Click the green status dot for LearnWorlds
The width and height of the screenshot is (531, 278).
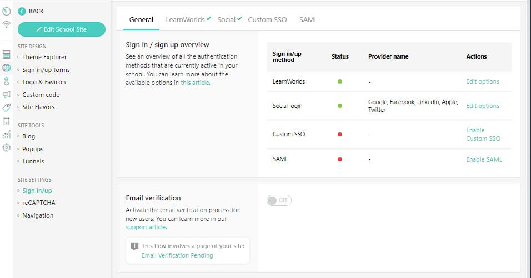[x=340, y=81]
